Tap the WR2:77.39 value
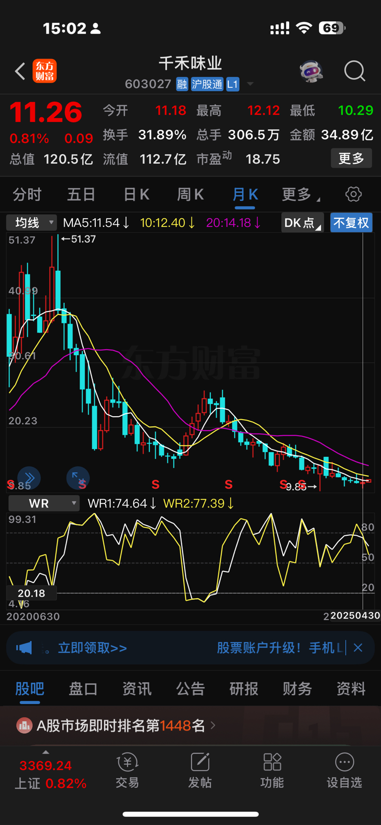This screenshot has height=825, width=381. [198, 504]
